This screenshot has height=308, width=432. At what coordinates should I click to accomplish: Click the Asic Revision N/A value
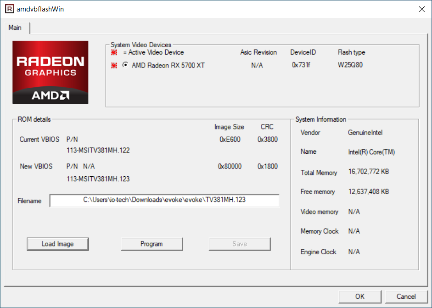click(x=257, y=65)
